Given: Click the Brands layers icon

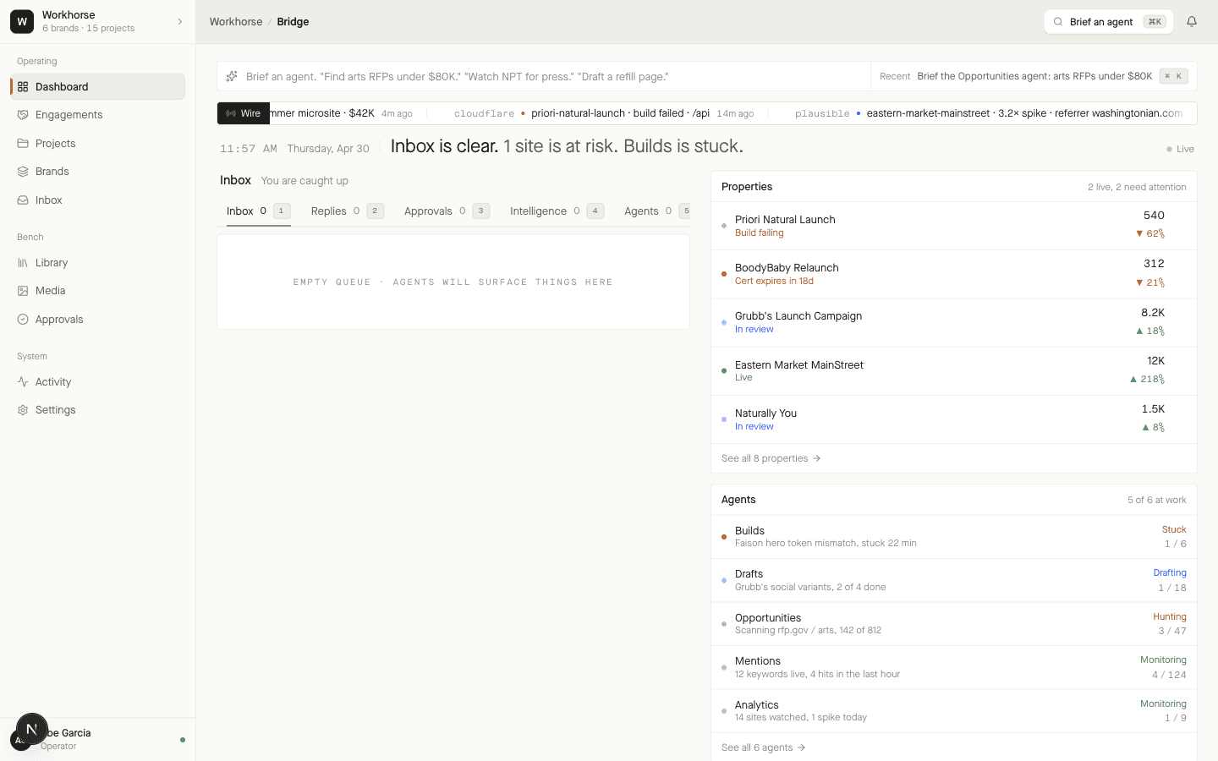Looking at the screenshot, I should coord(23,172).
